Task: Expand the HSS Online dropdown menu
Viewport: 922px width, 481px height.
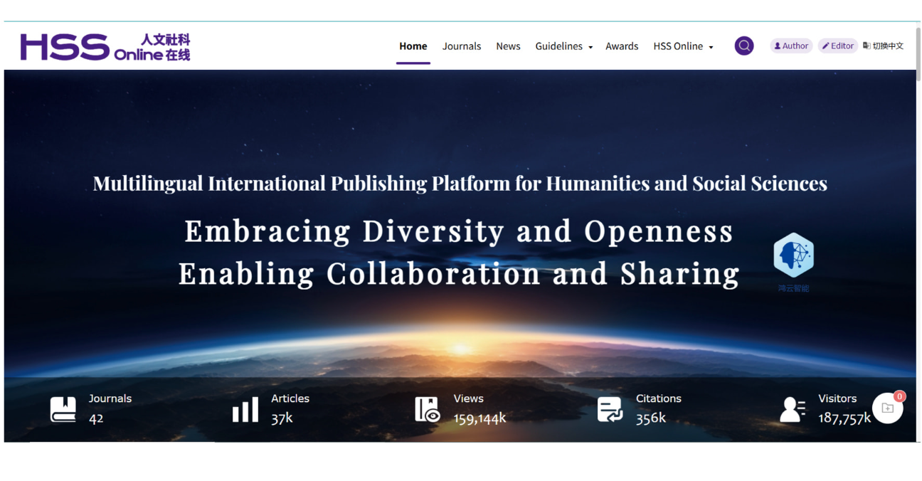Action: pyautogui.click(x=683, y=46)
